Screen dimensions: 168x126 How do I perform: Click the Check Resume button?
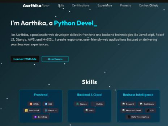click(55, 59)
